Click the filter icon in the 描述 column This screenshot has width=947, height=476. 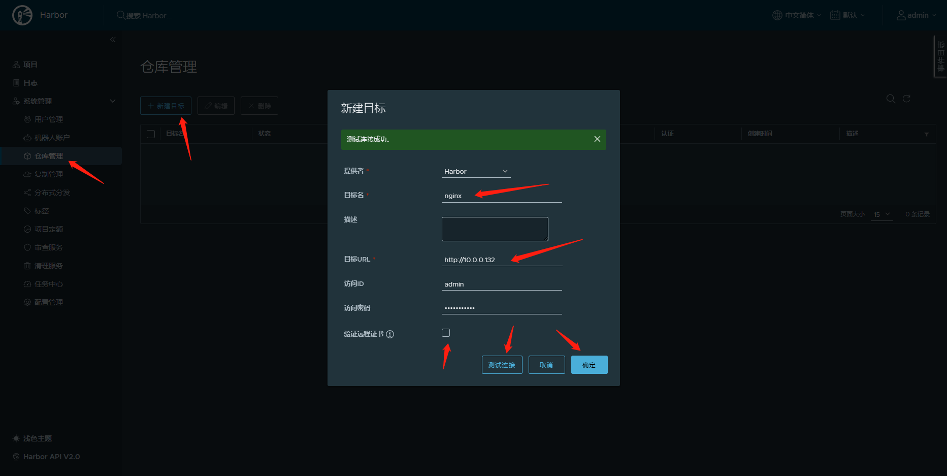tap(926, 134)
